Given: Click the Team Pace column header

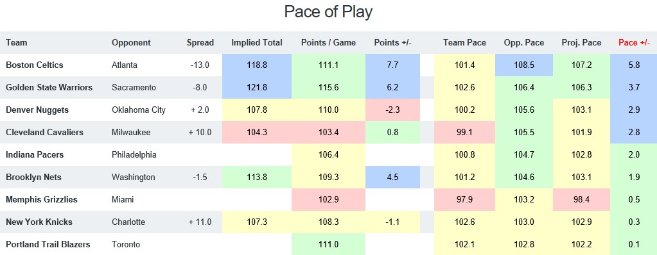Looking at the screenshot, I should pyautogui.click(x=465, y=43).
